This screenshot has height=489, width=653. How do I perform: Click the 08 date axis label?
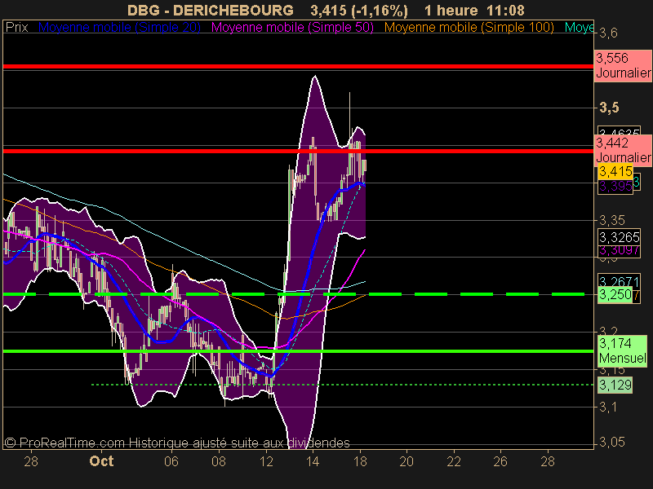coord(219,461)
